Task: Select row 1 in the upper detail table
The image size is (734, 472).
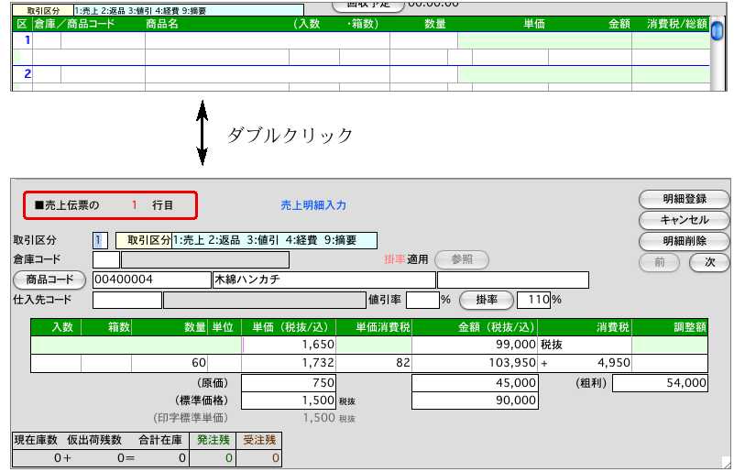Action: pos(27,40)
